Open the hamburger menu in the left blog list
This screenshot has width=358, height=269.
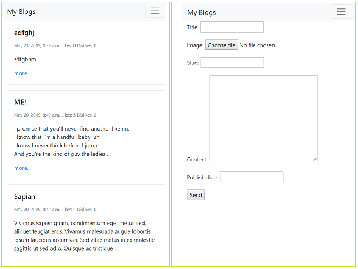tap(155, 11)
